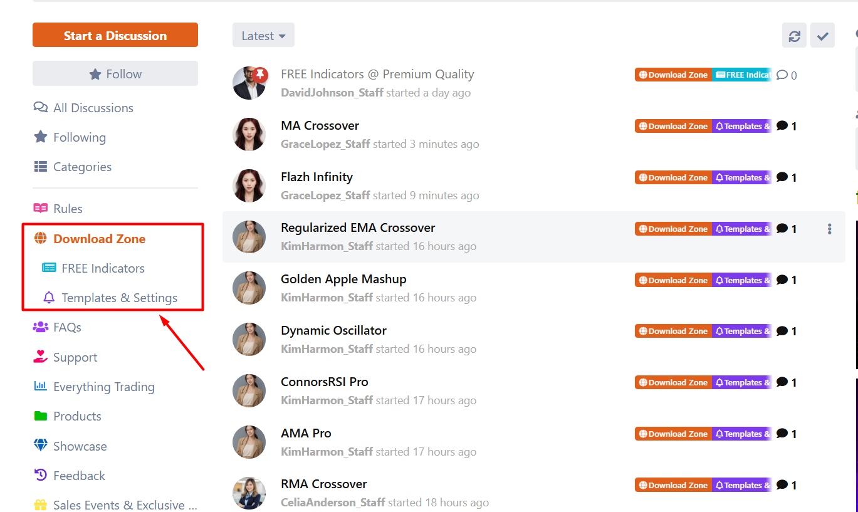Click the globe icon beside Download Zone
858x512 pixels.
pyautogui.click(x=41, y=238)
